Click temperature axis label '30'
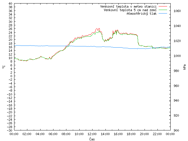Viewport: 188px width, 141px height. 11,22
